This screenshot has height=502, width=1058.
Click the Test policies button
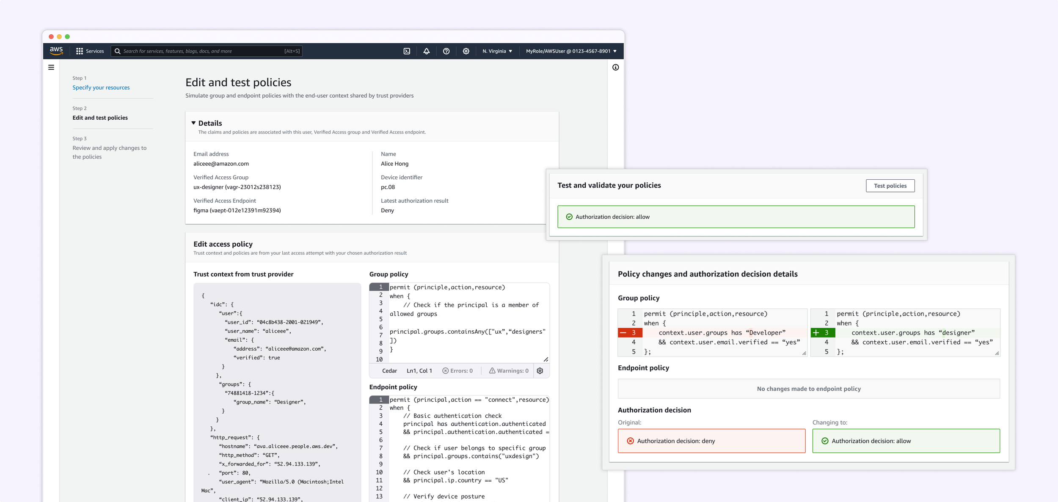(890, 186)
